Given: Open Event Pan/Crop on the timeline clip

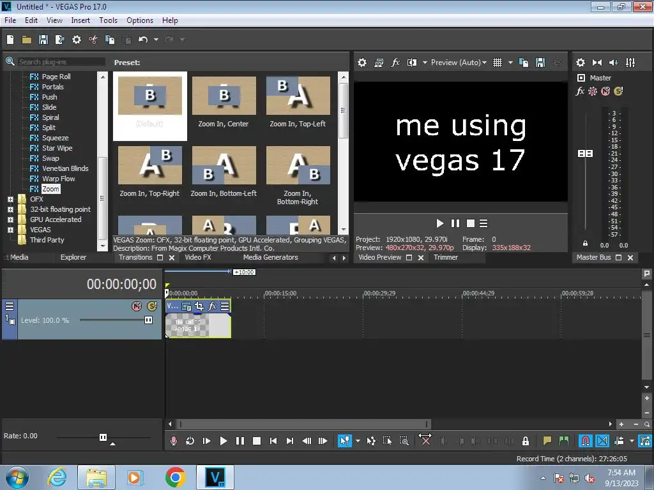Looking at the screenshot, I should coord(199,306).
